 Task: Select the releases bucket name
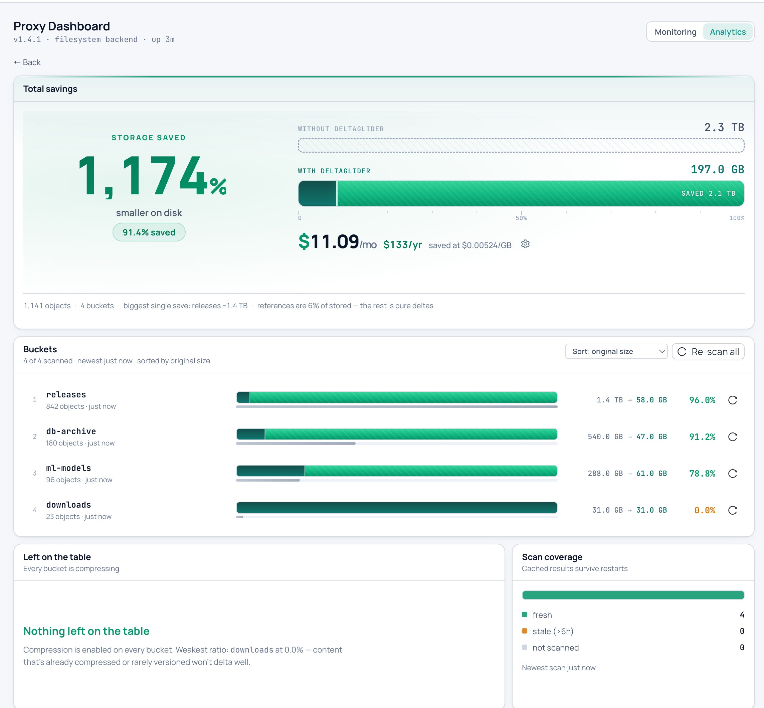[66, 395]
